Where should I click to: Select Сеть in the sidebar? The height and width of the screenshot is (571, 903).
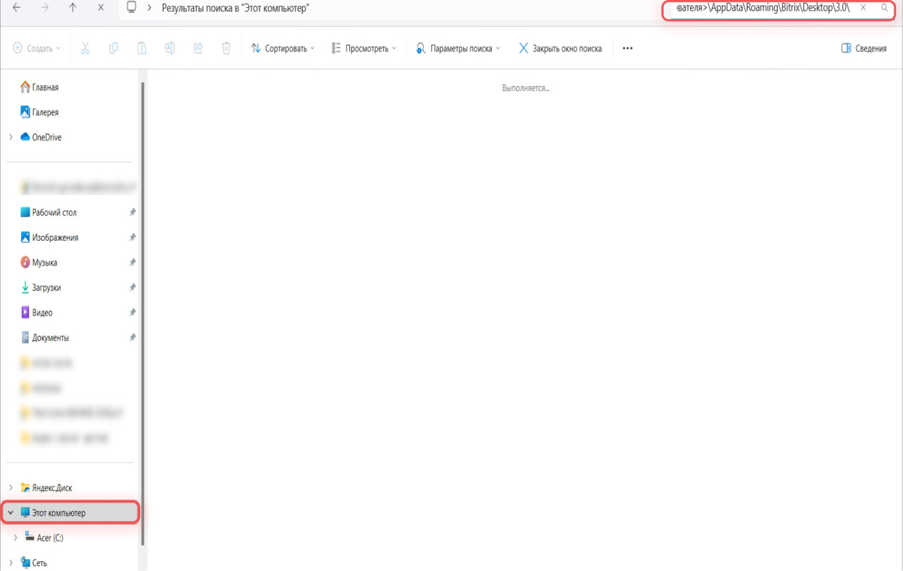(x=40, y=563)
